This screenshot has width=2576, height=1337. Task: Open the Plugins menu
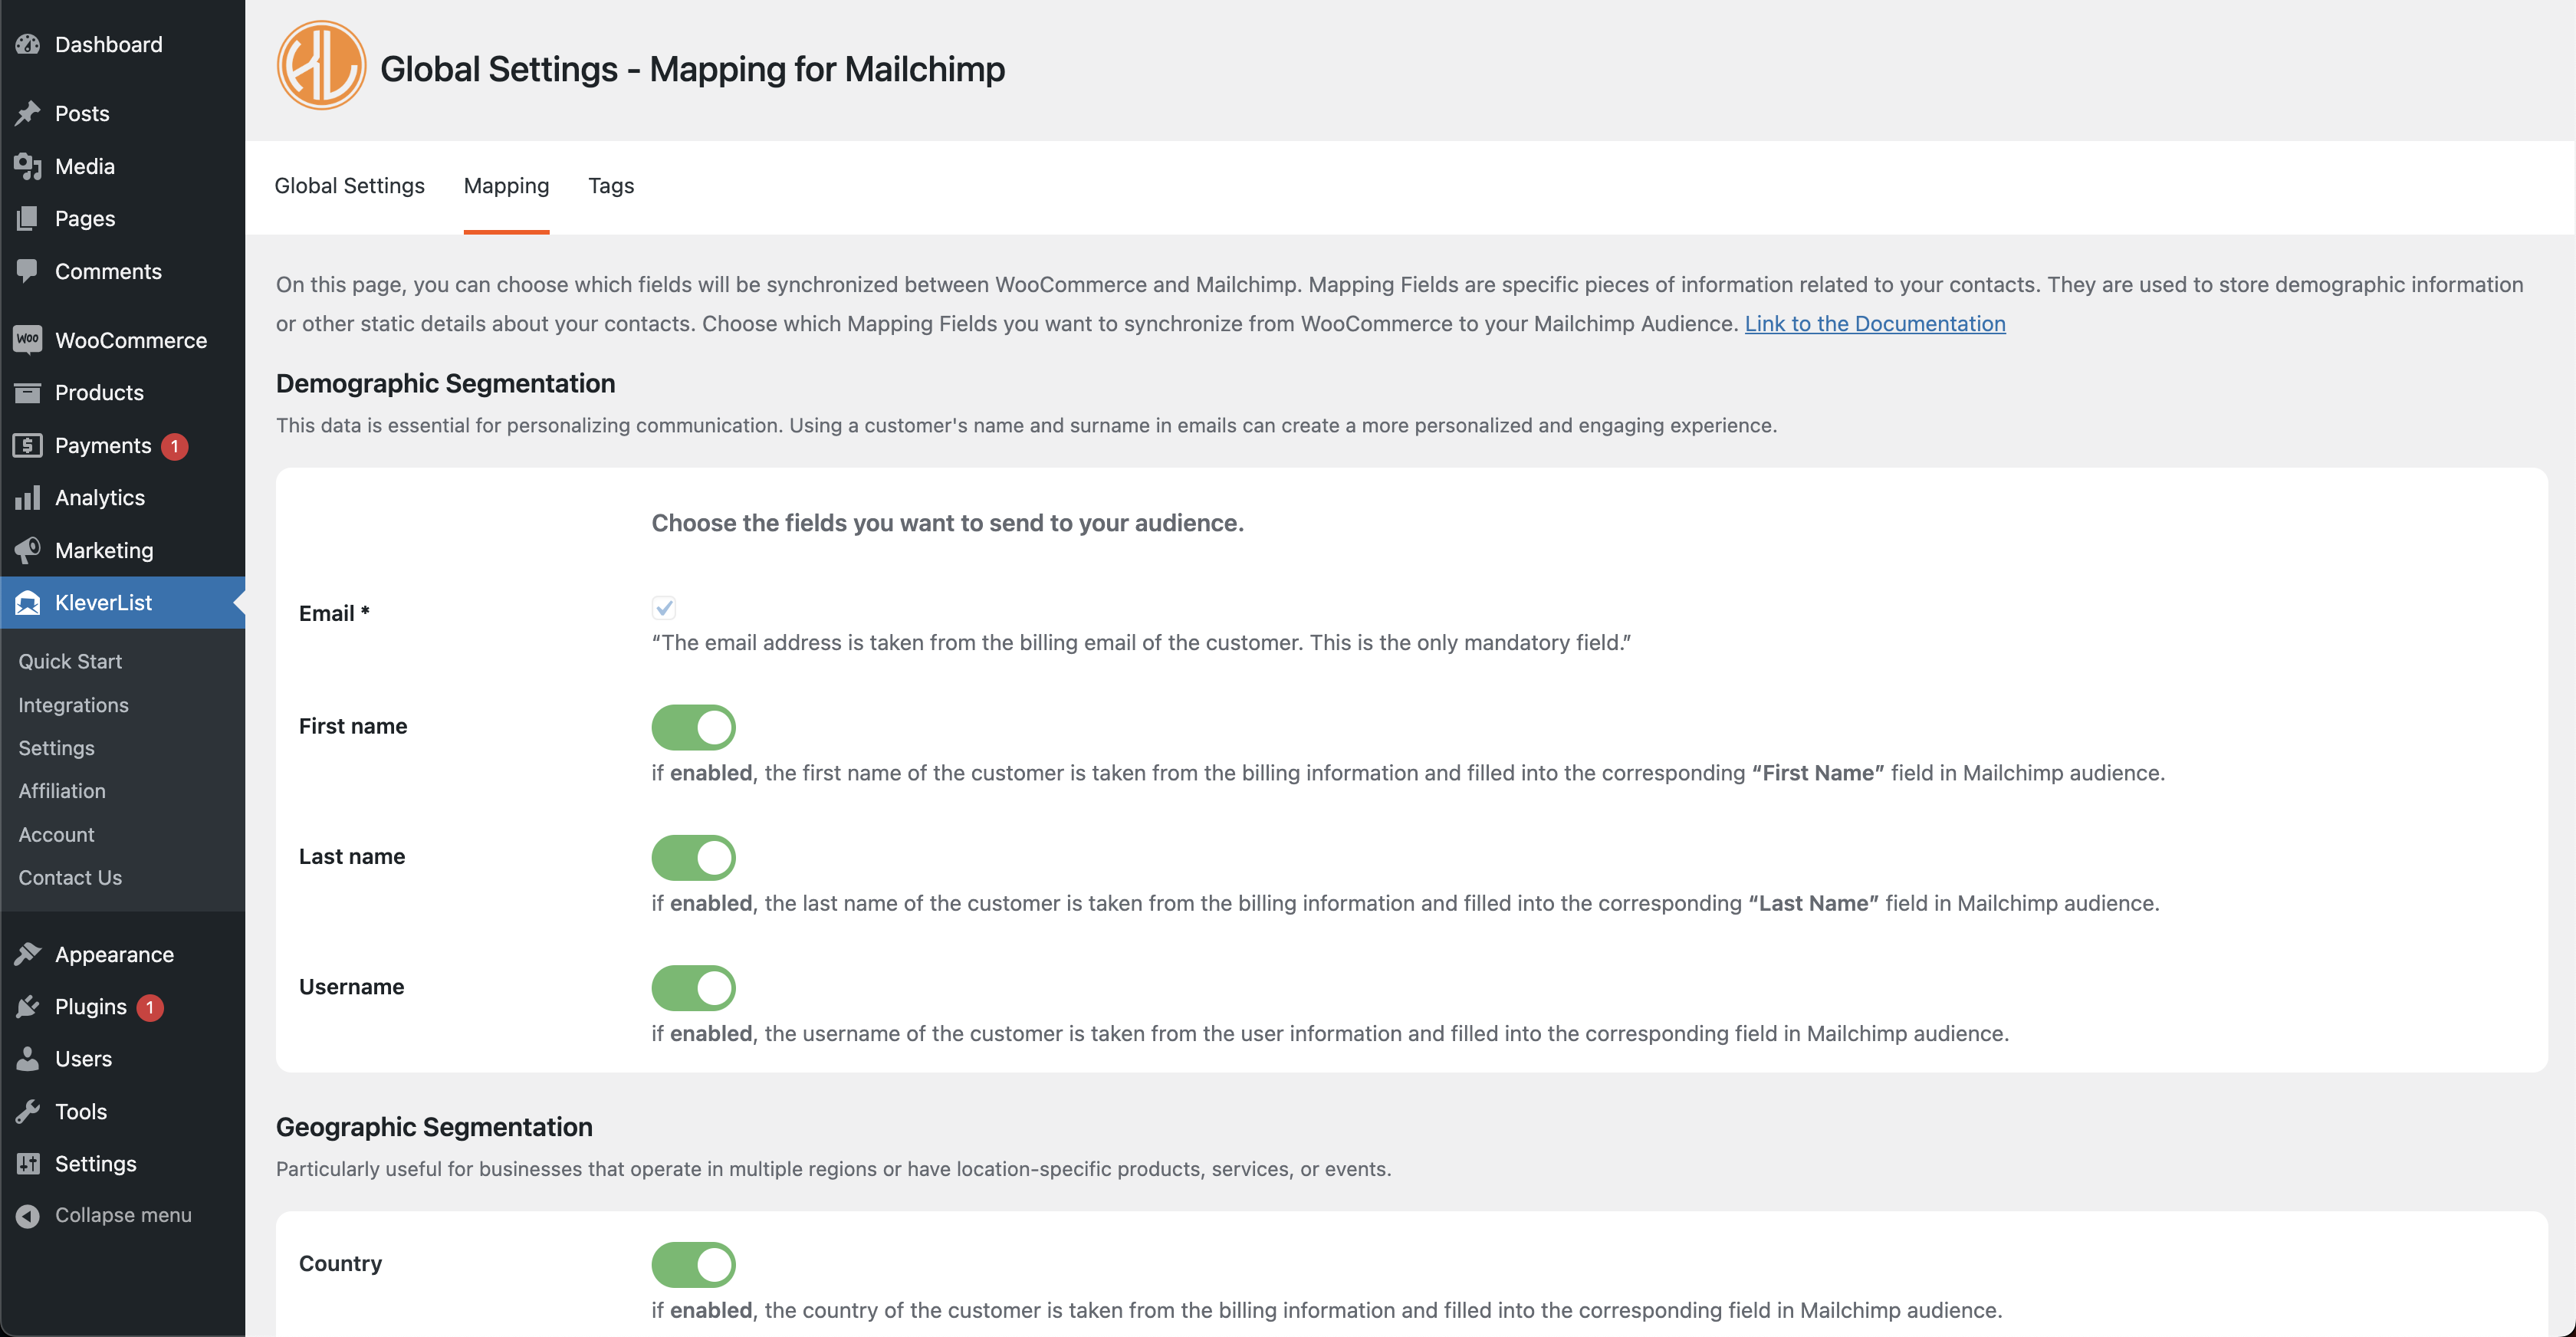coord(91,1006)
